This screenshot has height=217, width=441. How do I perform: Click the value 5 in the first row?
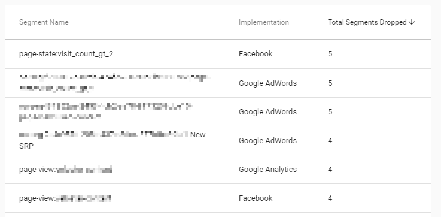[330, 54]
